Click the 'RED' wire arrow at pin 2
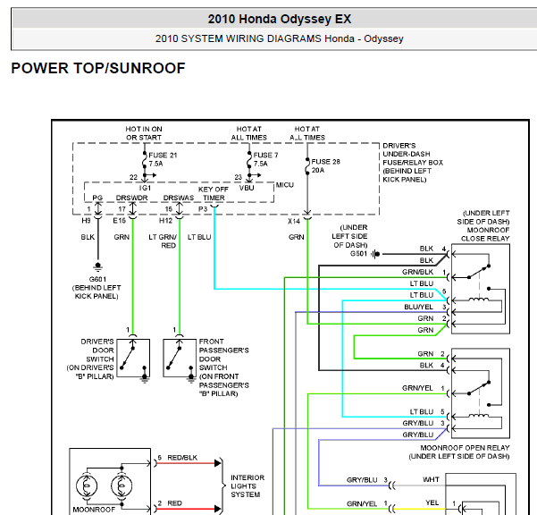The height and width of the screenshot is (515, 537). click(217, 509)
